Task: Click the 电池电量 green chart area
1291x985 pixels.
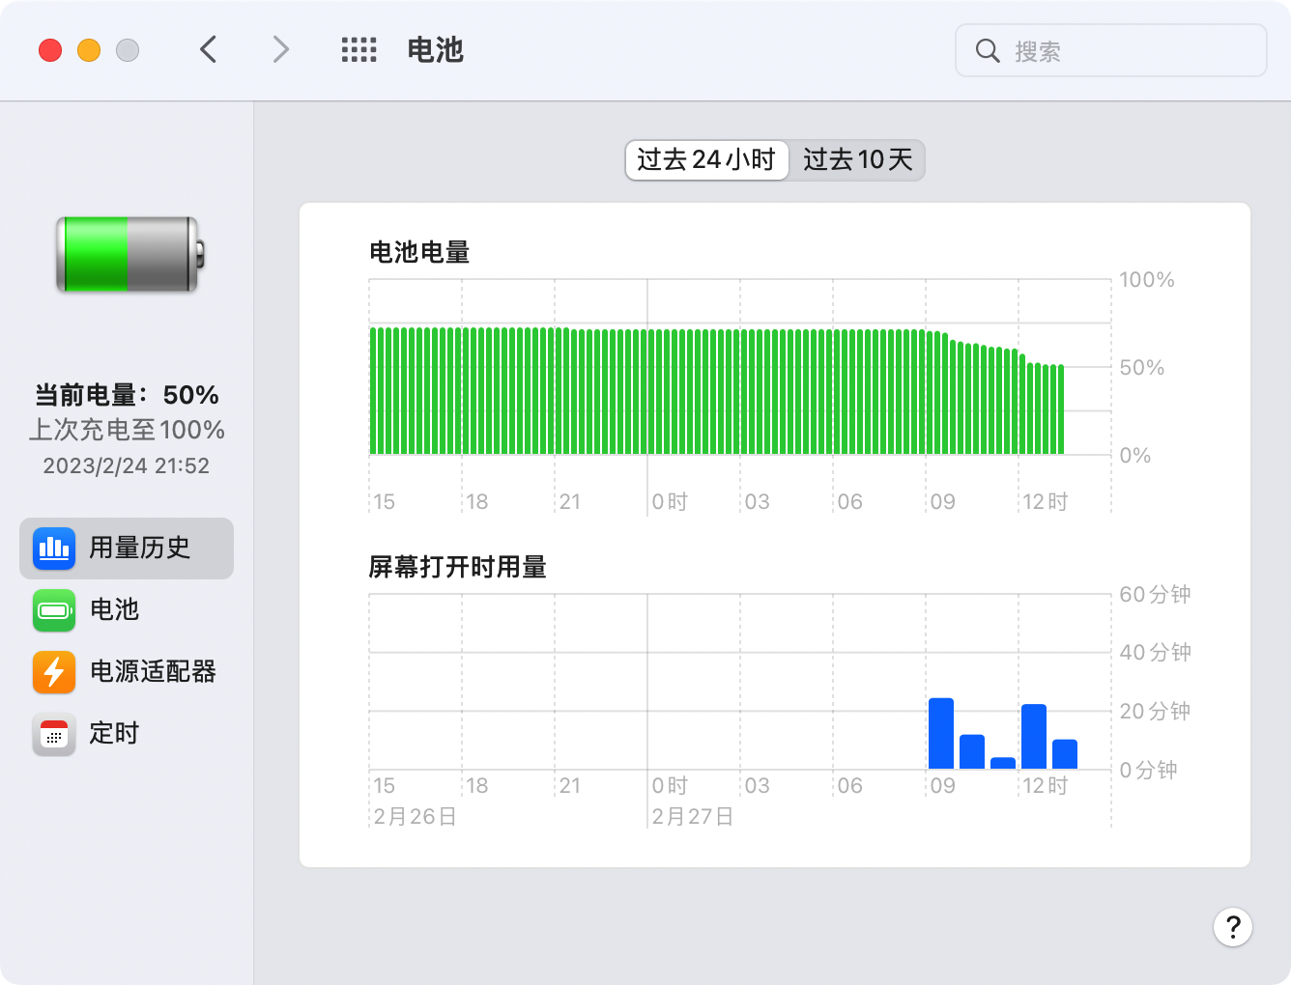Action: tap(715, 391)
